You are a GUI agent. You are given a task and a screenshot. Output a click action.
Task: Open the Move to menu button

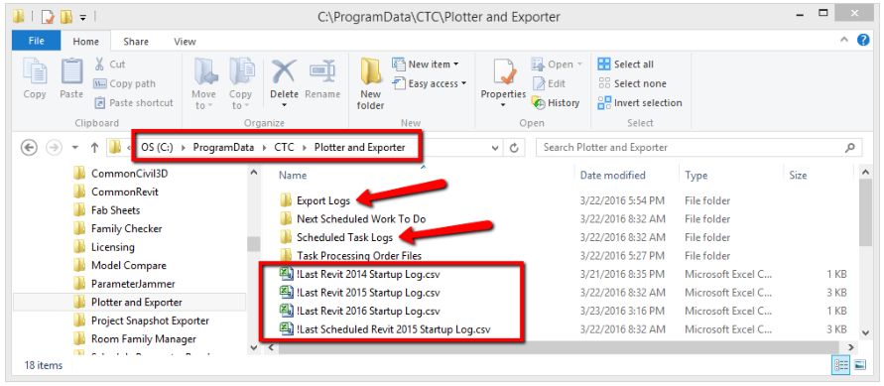(x=203, y=84)
